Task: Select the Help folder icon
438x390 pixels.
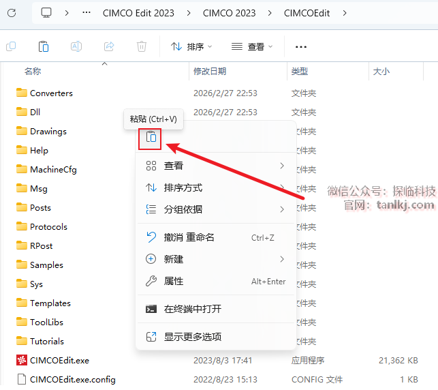Action: point(22,150)
